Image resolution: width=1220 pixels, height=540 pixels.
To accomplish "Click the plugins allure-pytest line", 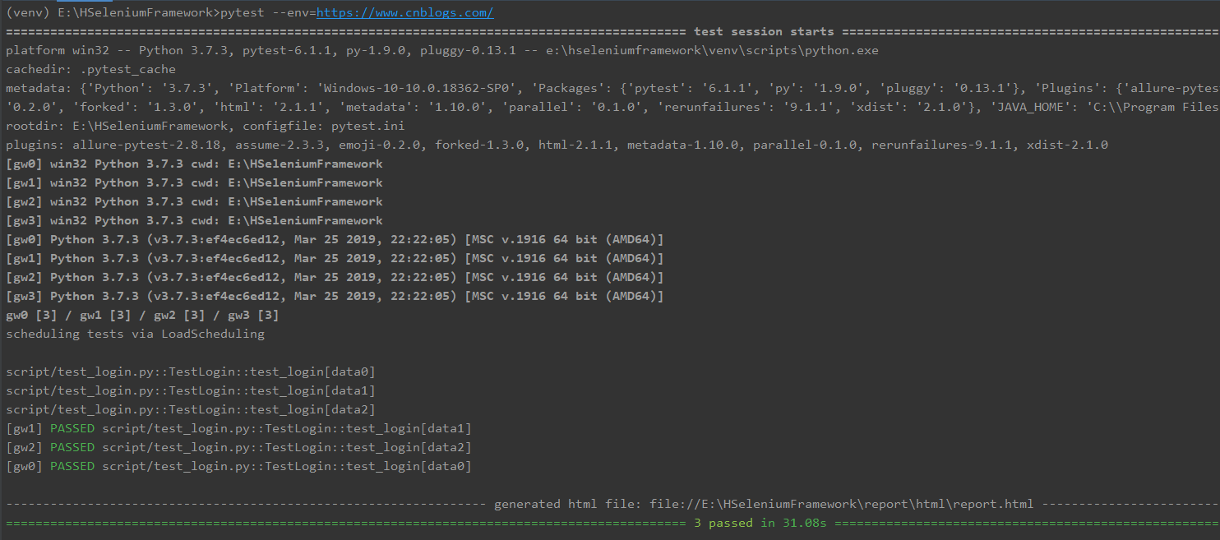I will (x=557, y=145).
